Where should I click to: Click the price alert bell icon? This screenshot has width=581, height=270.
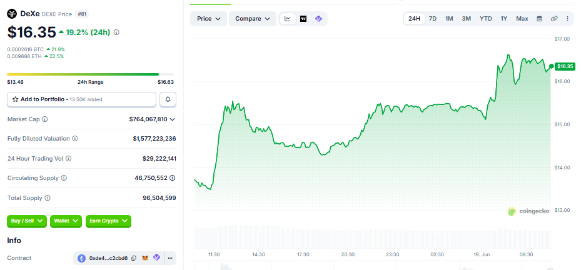[x=168, y=99]
